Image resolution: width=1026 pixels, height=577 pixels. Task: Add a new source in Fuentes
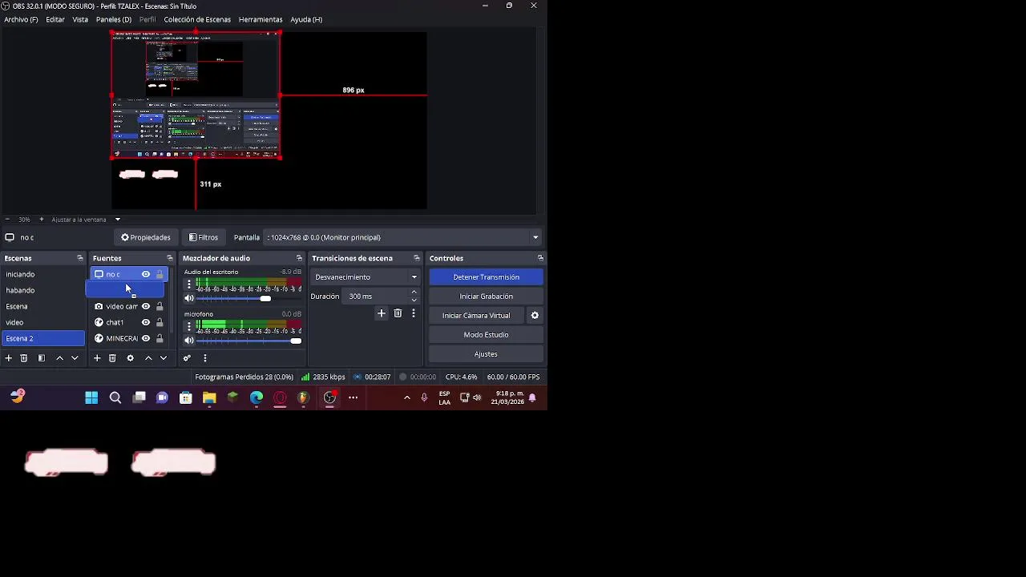(97, 358)
